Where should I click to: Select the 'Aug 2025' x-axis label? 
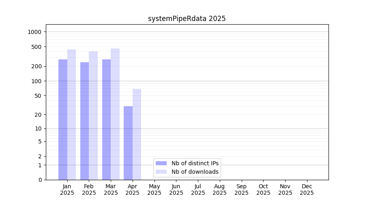tap(219, 189)
